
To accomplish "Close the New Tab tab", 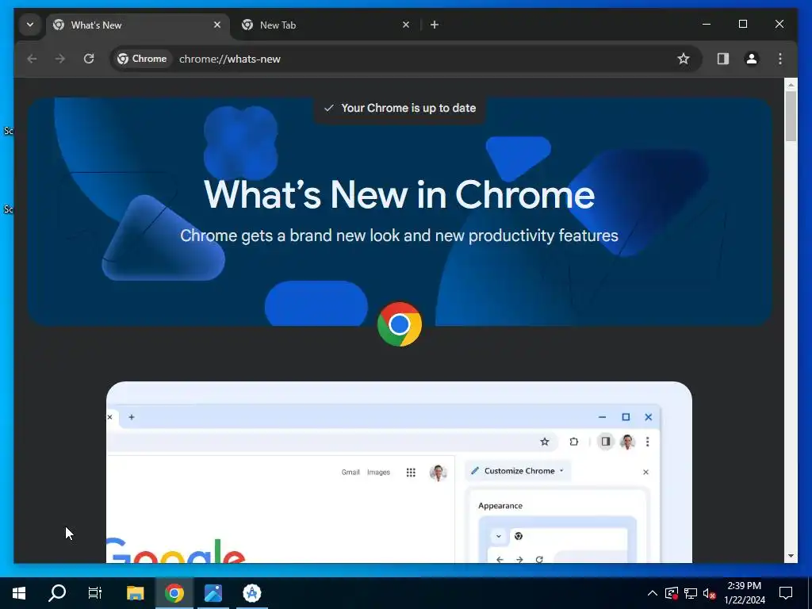I will pos(406,25).
